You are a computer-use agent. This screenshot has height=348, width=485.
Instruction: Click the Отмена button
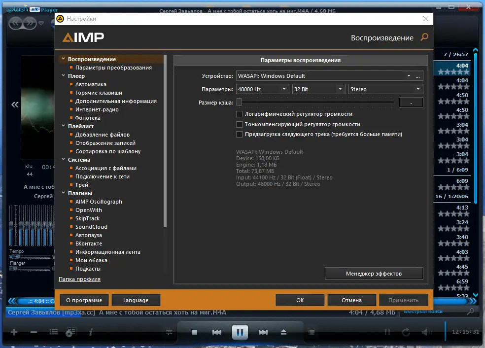(x=352, y=300)
